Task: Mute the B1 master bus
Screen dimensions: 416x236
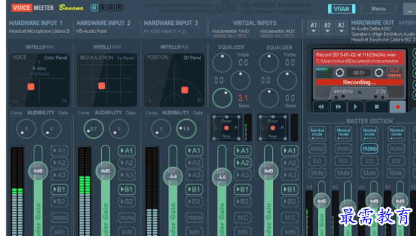Action: coord(397,173)
